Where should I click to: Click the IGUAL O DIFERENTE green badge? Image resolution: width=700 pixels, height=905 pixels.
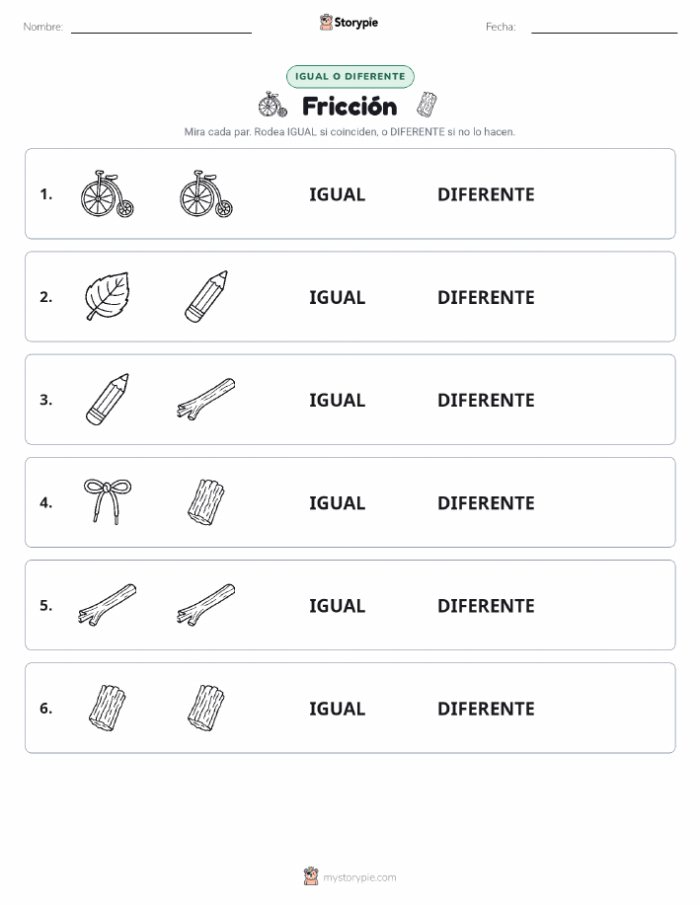click(x=350, y=77)
